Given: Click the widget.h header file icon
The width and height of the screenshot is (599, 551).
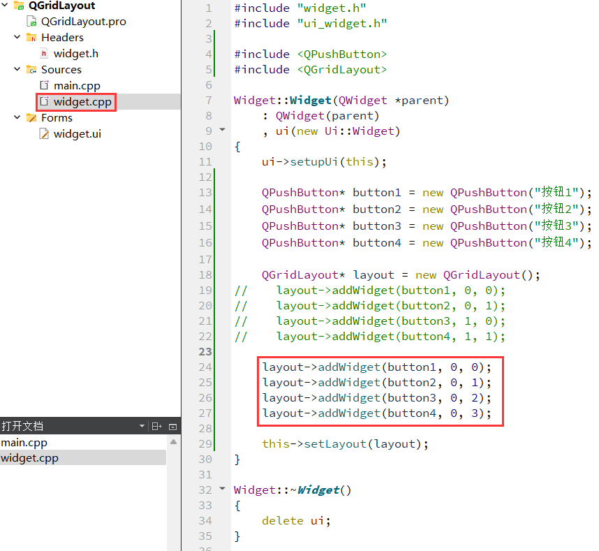Looking at the screenshot, I should 44,54.
